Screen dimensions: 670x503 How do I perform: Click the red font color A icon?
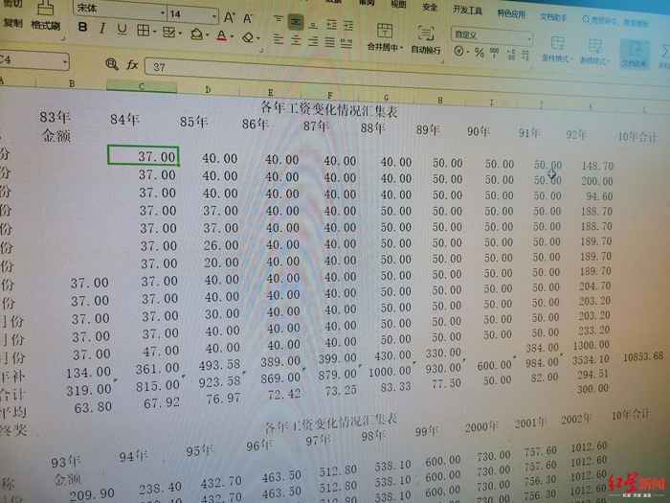221,35
